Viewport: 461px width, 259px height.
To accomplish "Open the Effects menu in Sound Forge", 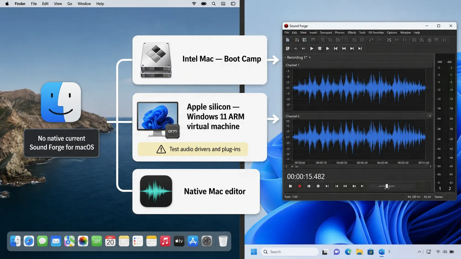I will (x=352, y=32).
